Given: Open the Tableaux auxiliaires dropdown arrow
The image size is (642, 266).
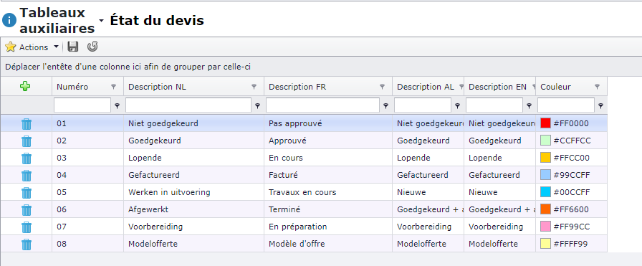Looking at the screenshot, I should [x=101, y=21].
